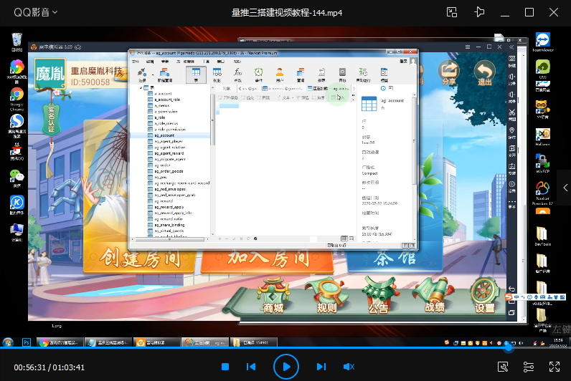Open Google Chrome desktop icon
Image resolution: width=571 pixels, height=381 pixels.
(x=16, y=99)
